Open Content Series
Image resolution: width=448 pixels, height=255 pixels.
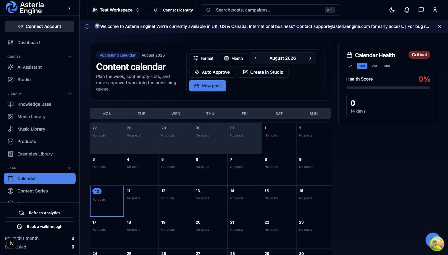40,191
